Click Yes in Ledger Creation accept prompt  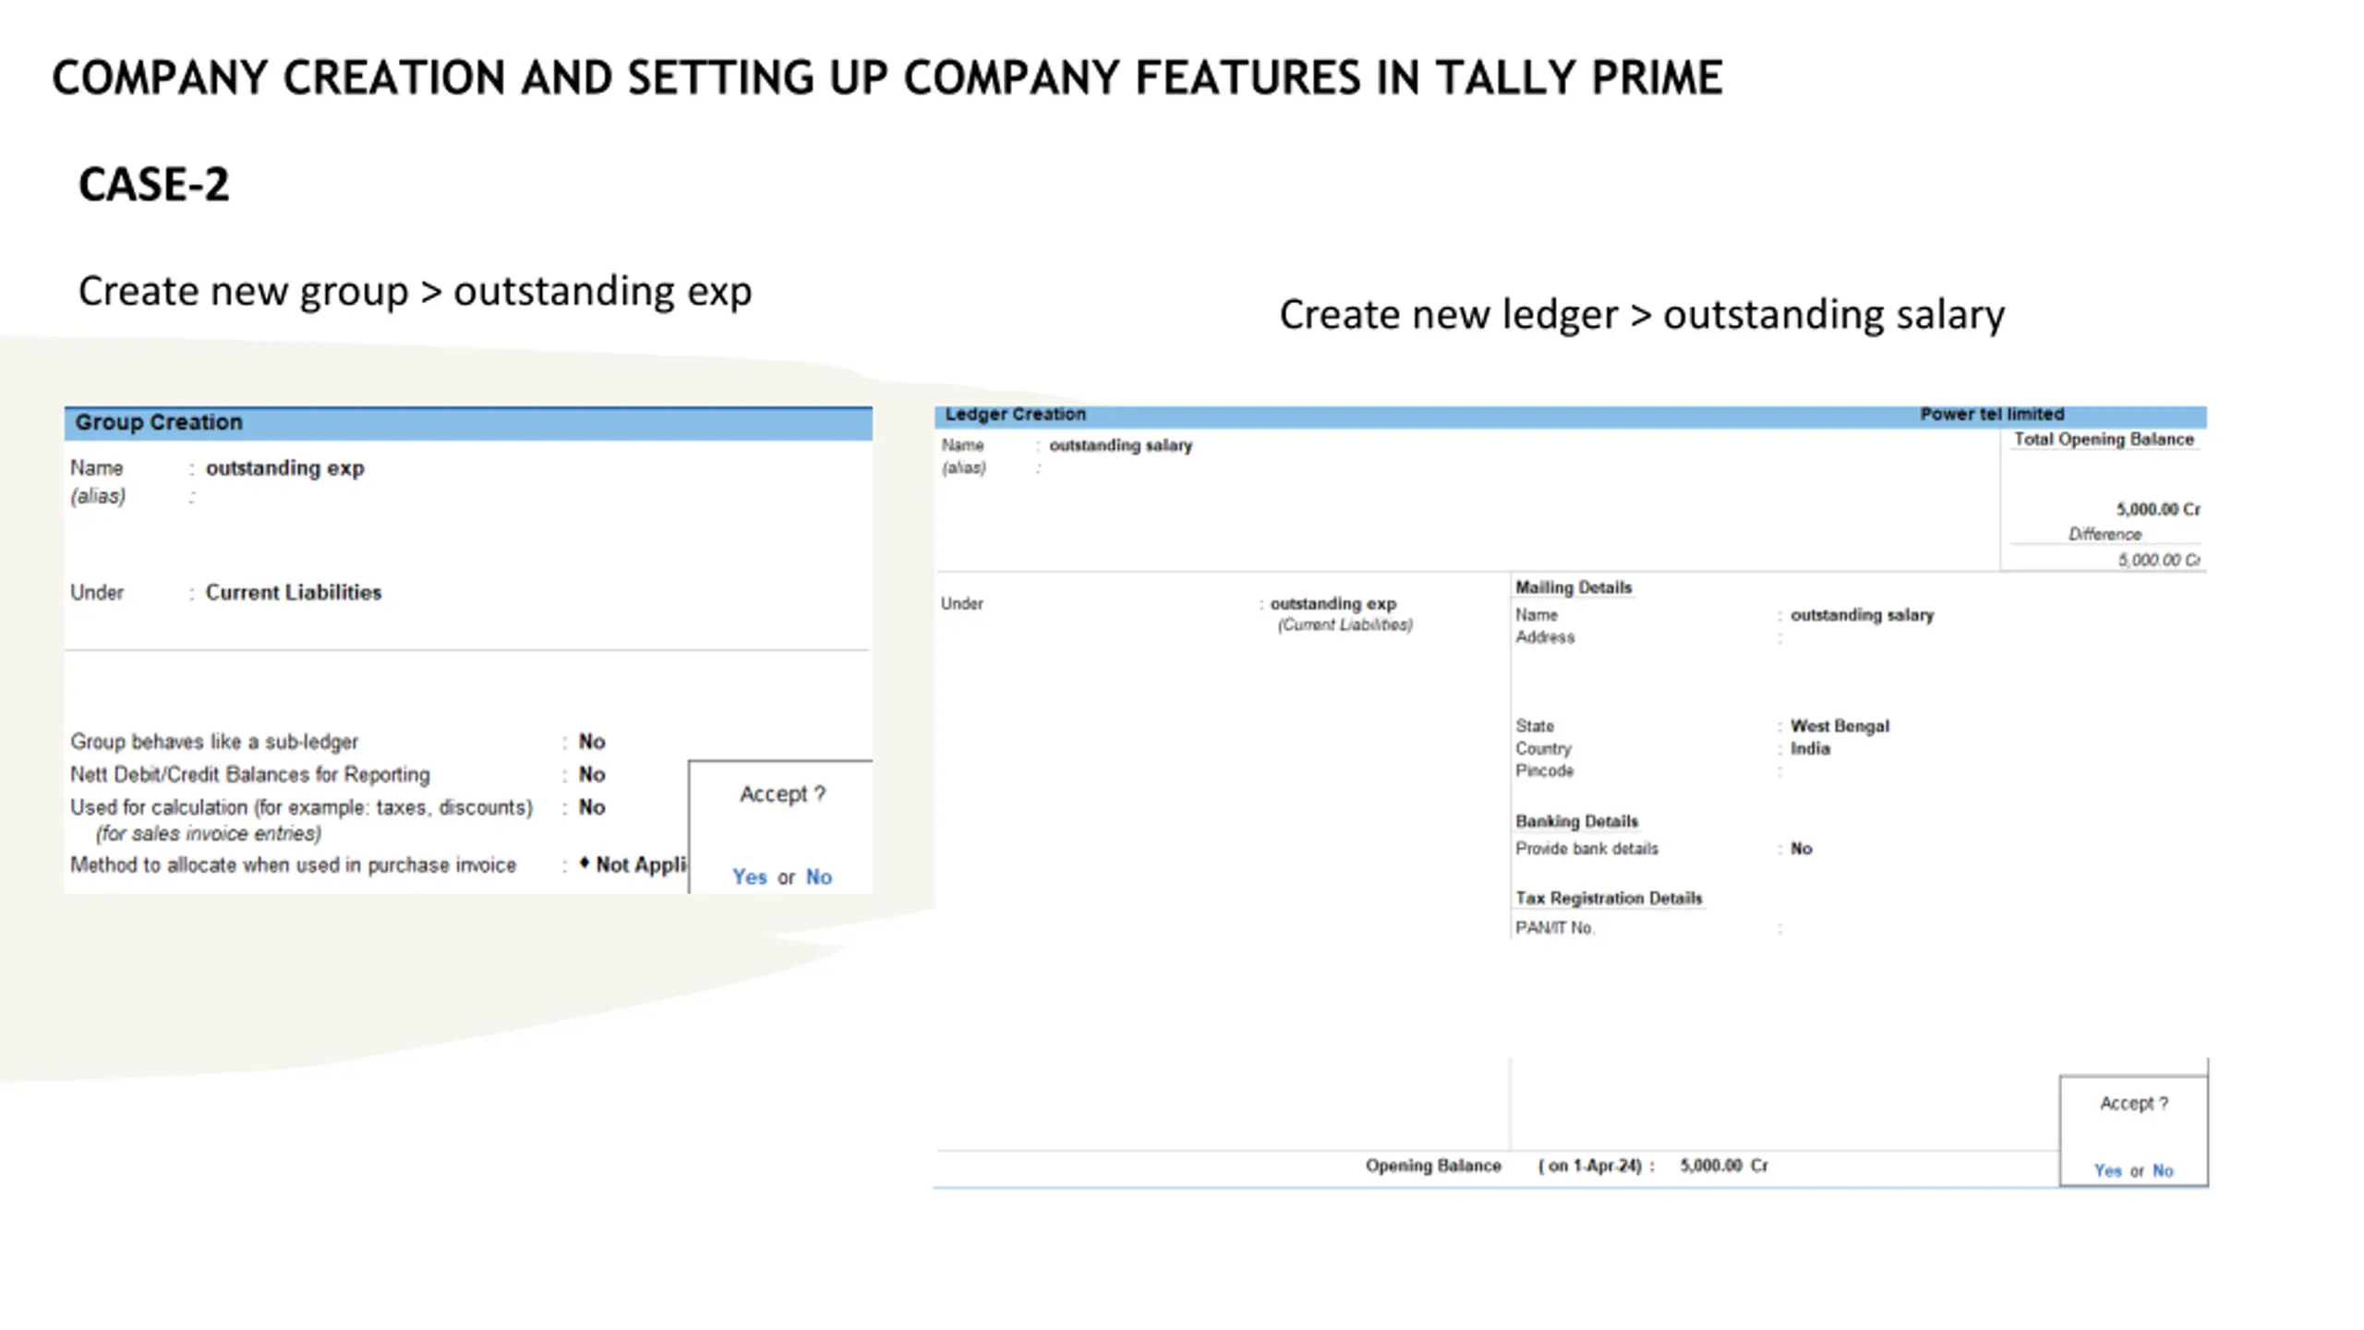(x=2107, y=1170)
